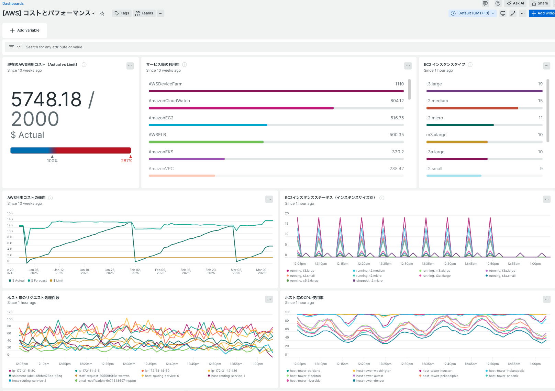Open the Tags button

click(122, 13)
